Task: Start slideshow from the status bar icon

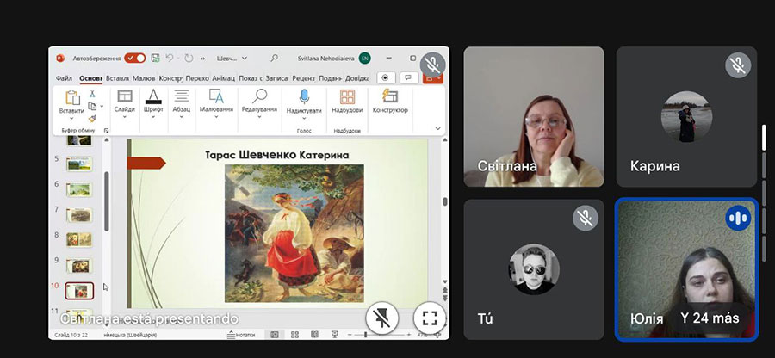Action: pos(334,335)
